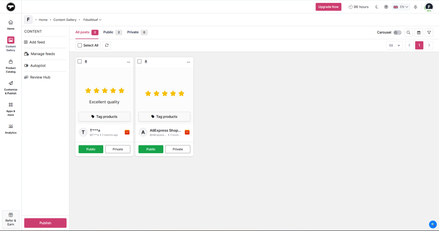439x231 pixels.
Task: Pin the AliExpress Shop post
Action: pyautogui.click(x=146, y=61)
